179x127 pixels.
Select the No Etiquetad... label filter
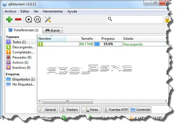coord(21,84)
